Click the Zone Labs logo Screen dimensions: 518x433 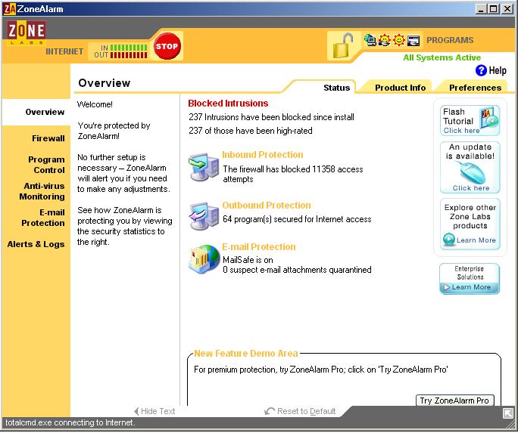pos(26,32)
